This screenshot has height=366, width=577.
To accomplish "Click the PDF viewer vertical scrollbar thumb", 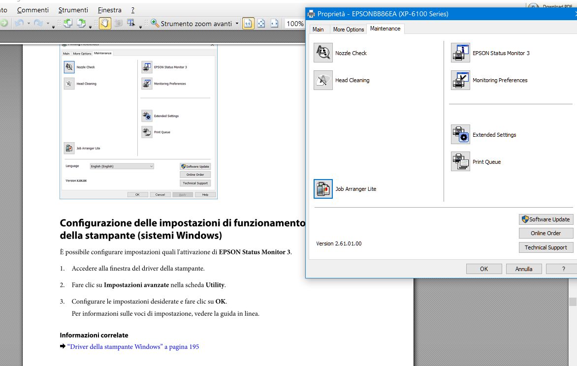I will click(x=573, y=302).
